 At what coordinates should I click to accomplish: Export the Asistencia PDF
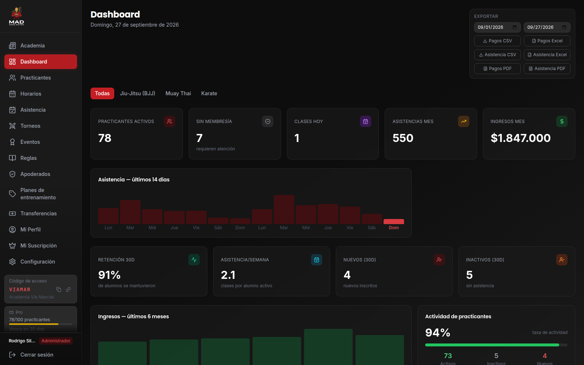click(547, 69)
